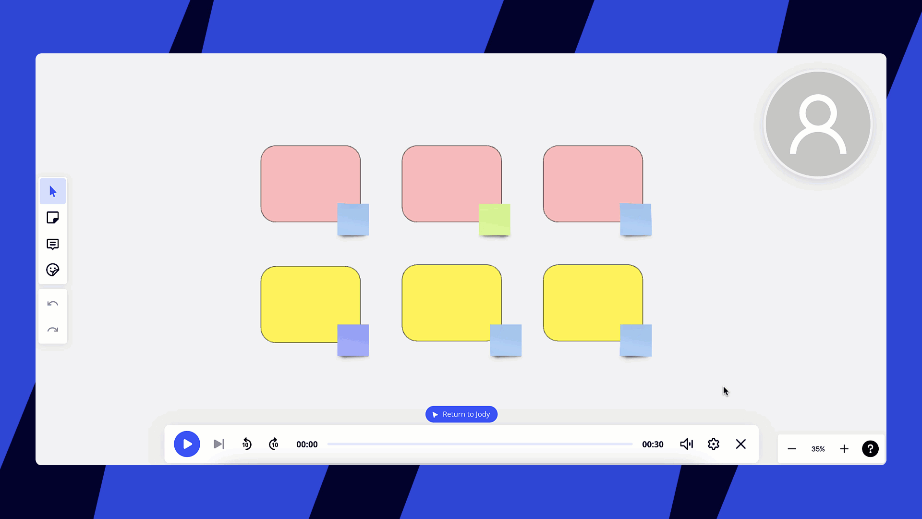
Task: Open the help question mark
Action: click(870, 449)
